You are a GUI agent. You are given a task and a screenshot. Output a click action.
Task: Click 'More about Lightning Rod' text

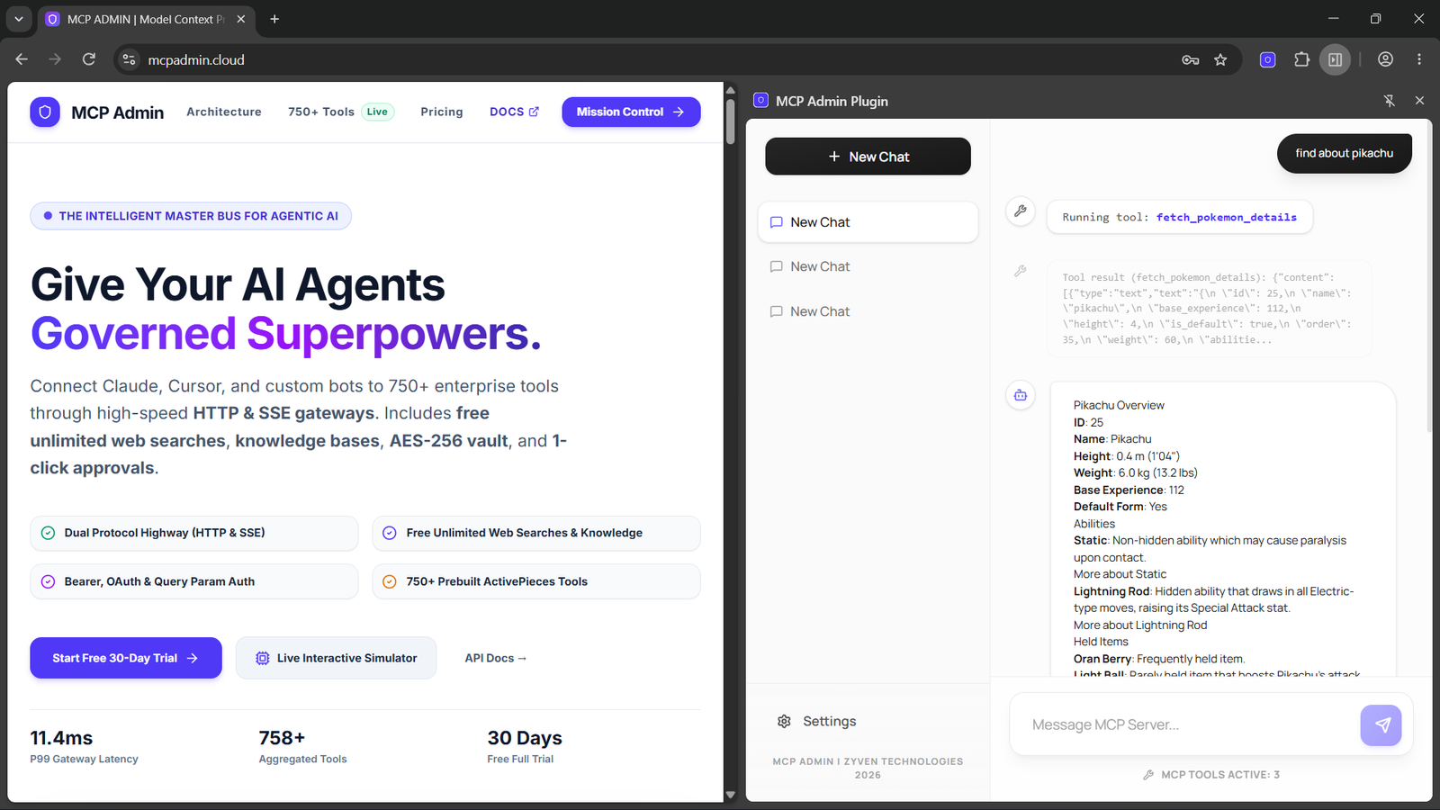[x=1140, y=625]
